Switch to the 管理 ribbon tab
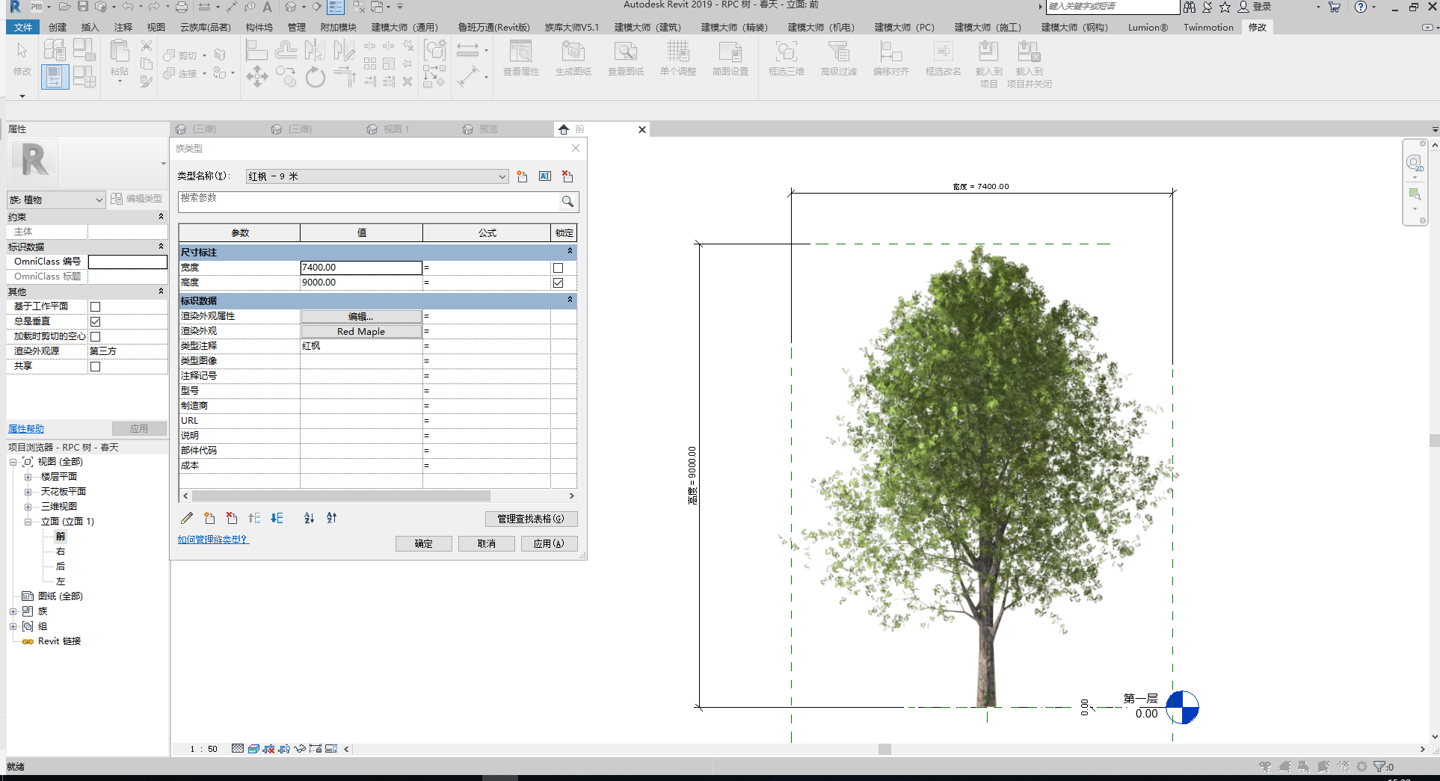The image size is (1440, 781). click(x=297, y=28)
